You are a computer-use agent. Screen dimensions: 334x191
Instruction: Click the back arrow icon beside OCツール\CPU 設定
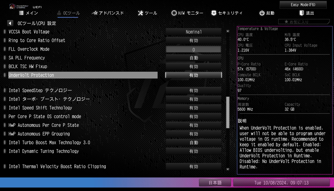11,23
